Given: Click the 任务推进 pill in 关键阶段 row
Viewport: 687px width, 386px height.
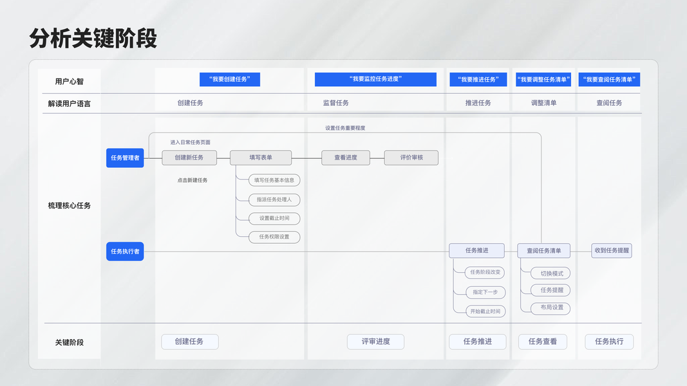Looking at the screenshot, I should click(x=478, y=342).
